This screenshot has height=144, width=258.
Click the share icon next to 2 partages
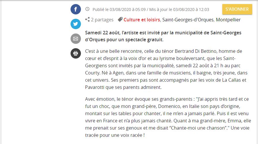coord(88,20)
